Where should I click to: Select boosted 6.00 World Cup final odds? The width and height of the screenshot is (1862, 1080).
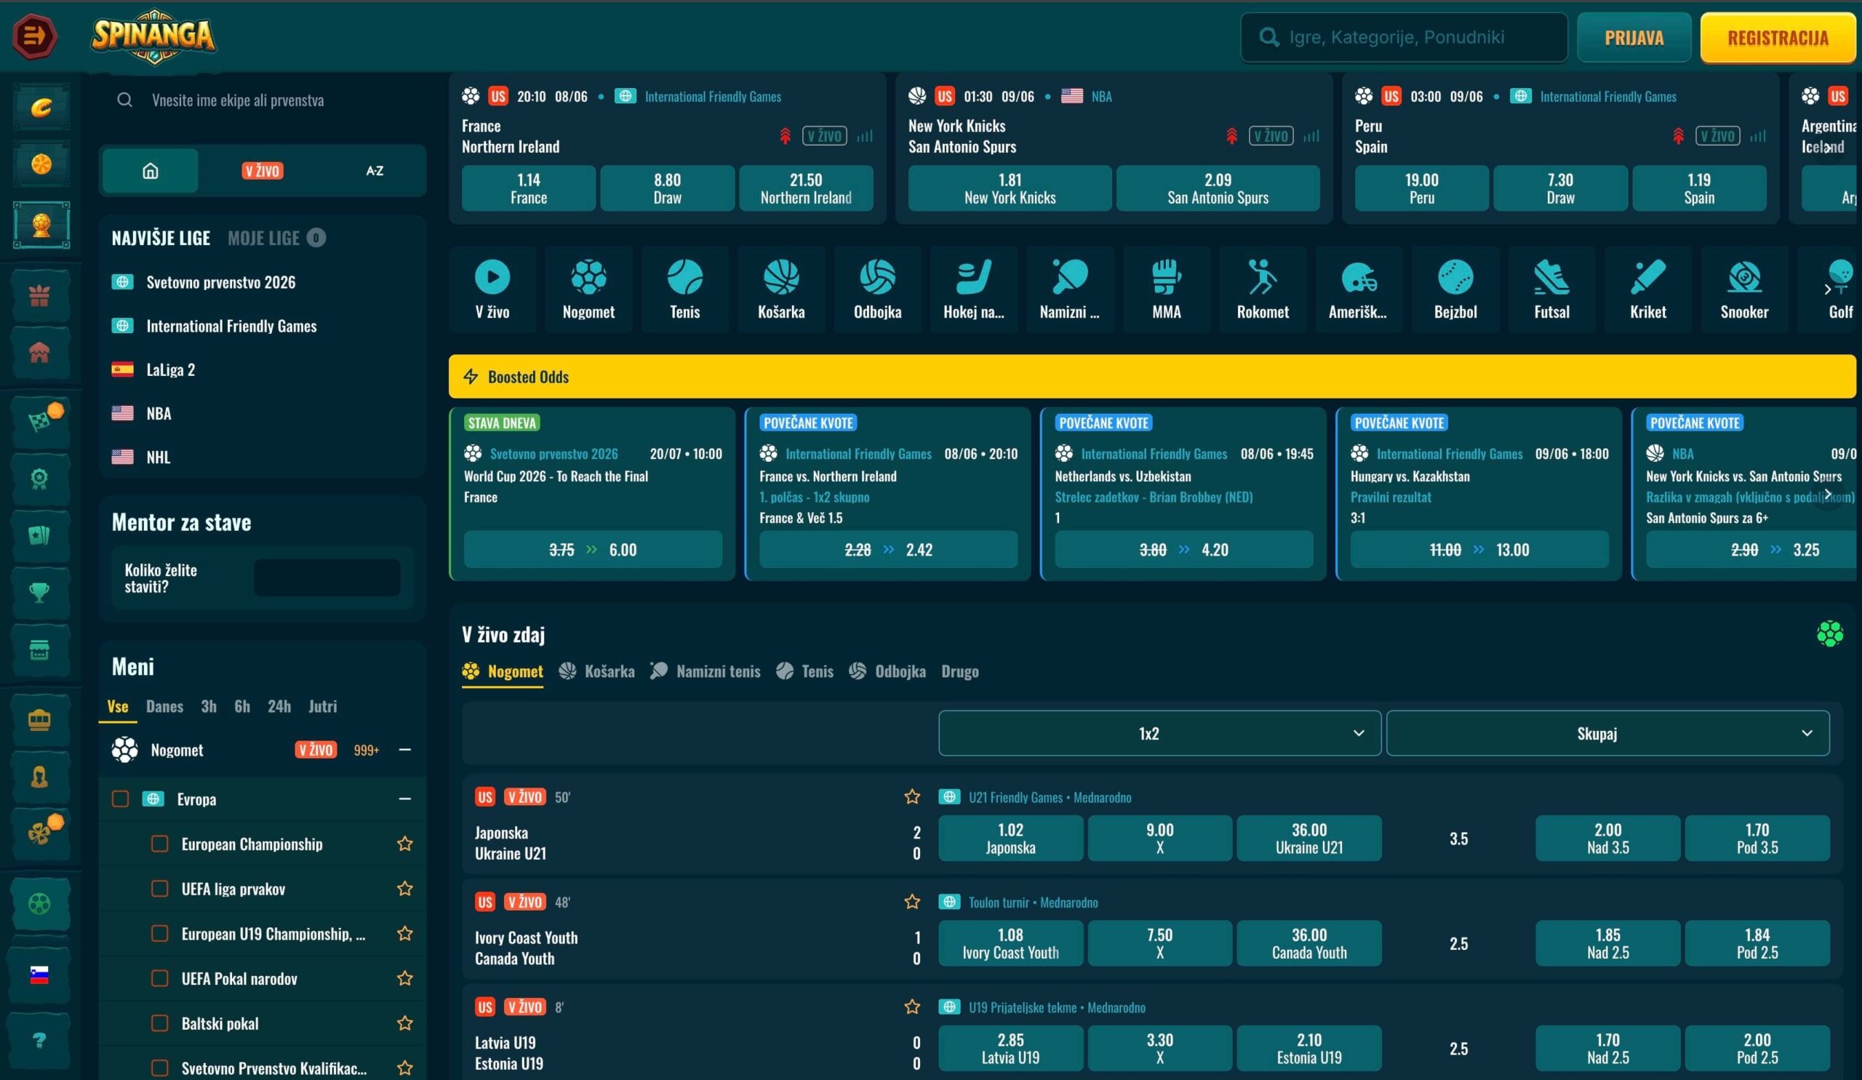tap(593, 550)
